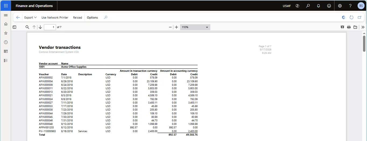Expand the Export dropdown
This screenshot has height=141, width=367.
click(30, 18)
